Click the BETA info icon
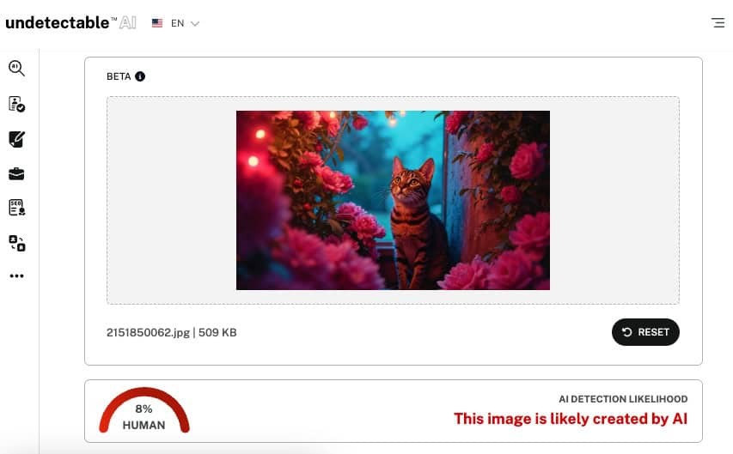 coord(140,76)
